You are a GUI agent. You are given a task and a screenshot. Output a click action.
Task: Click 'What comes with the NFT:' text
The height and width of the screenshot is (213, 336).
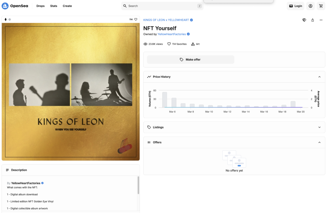22,187
